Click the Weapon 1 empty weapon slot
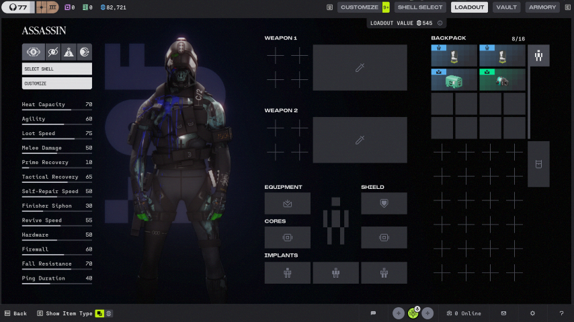574x322 pixels. tap(360, 68)
